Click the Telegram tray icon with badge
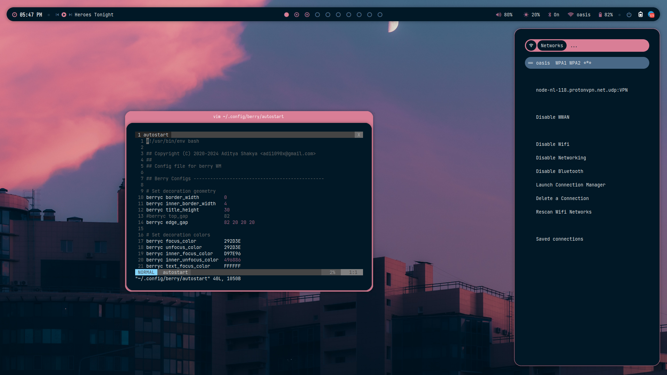This screenshot has height=375, width=667. click(651, 15)
